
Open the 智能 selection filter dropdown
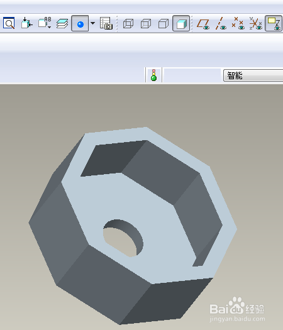(x=253, y=75)
